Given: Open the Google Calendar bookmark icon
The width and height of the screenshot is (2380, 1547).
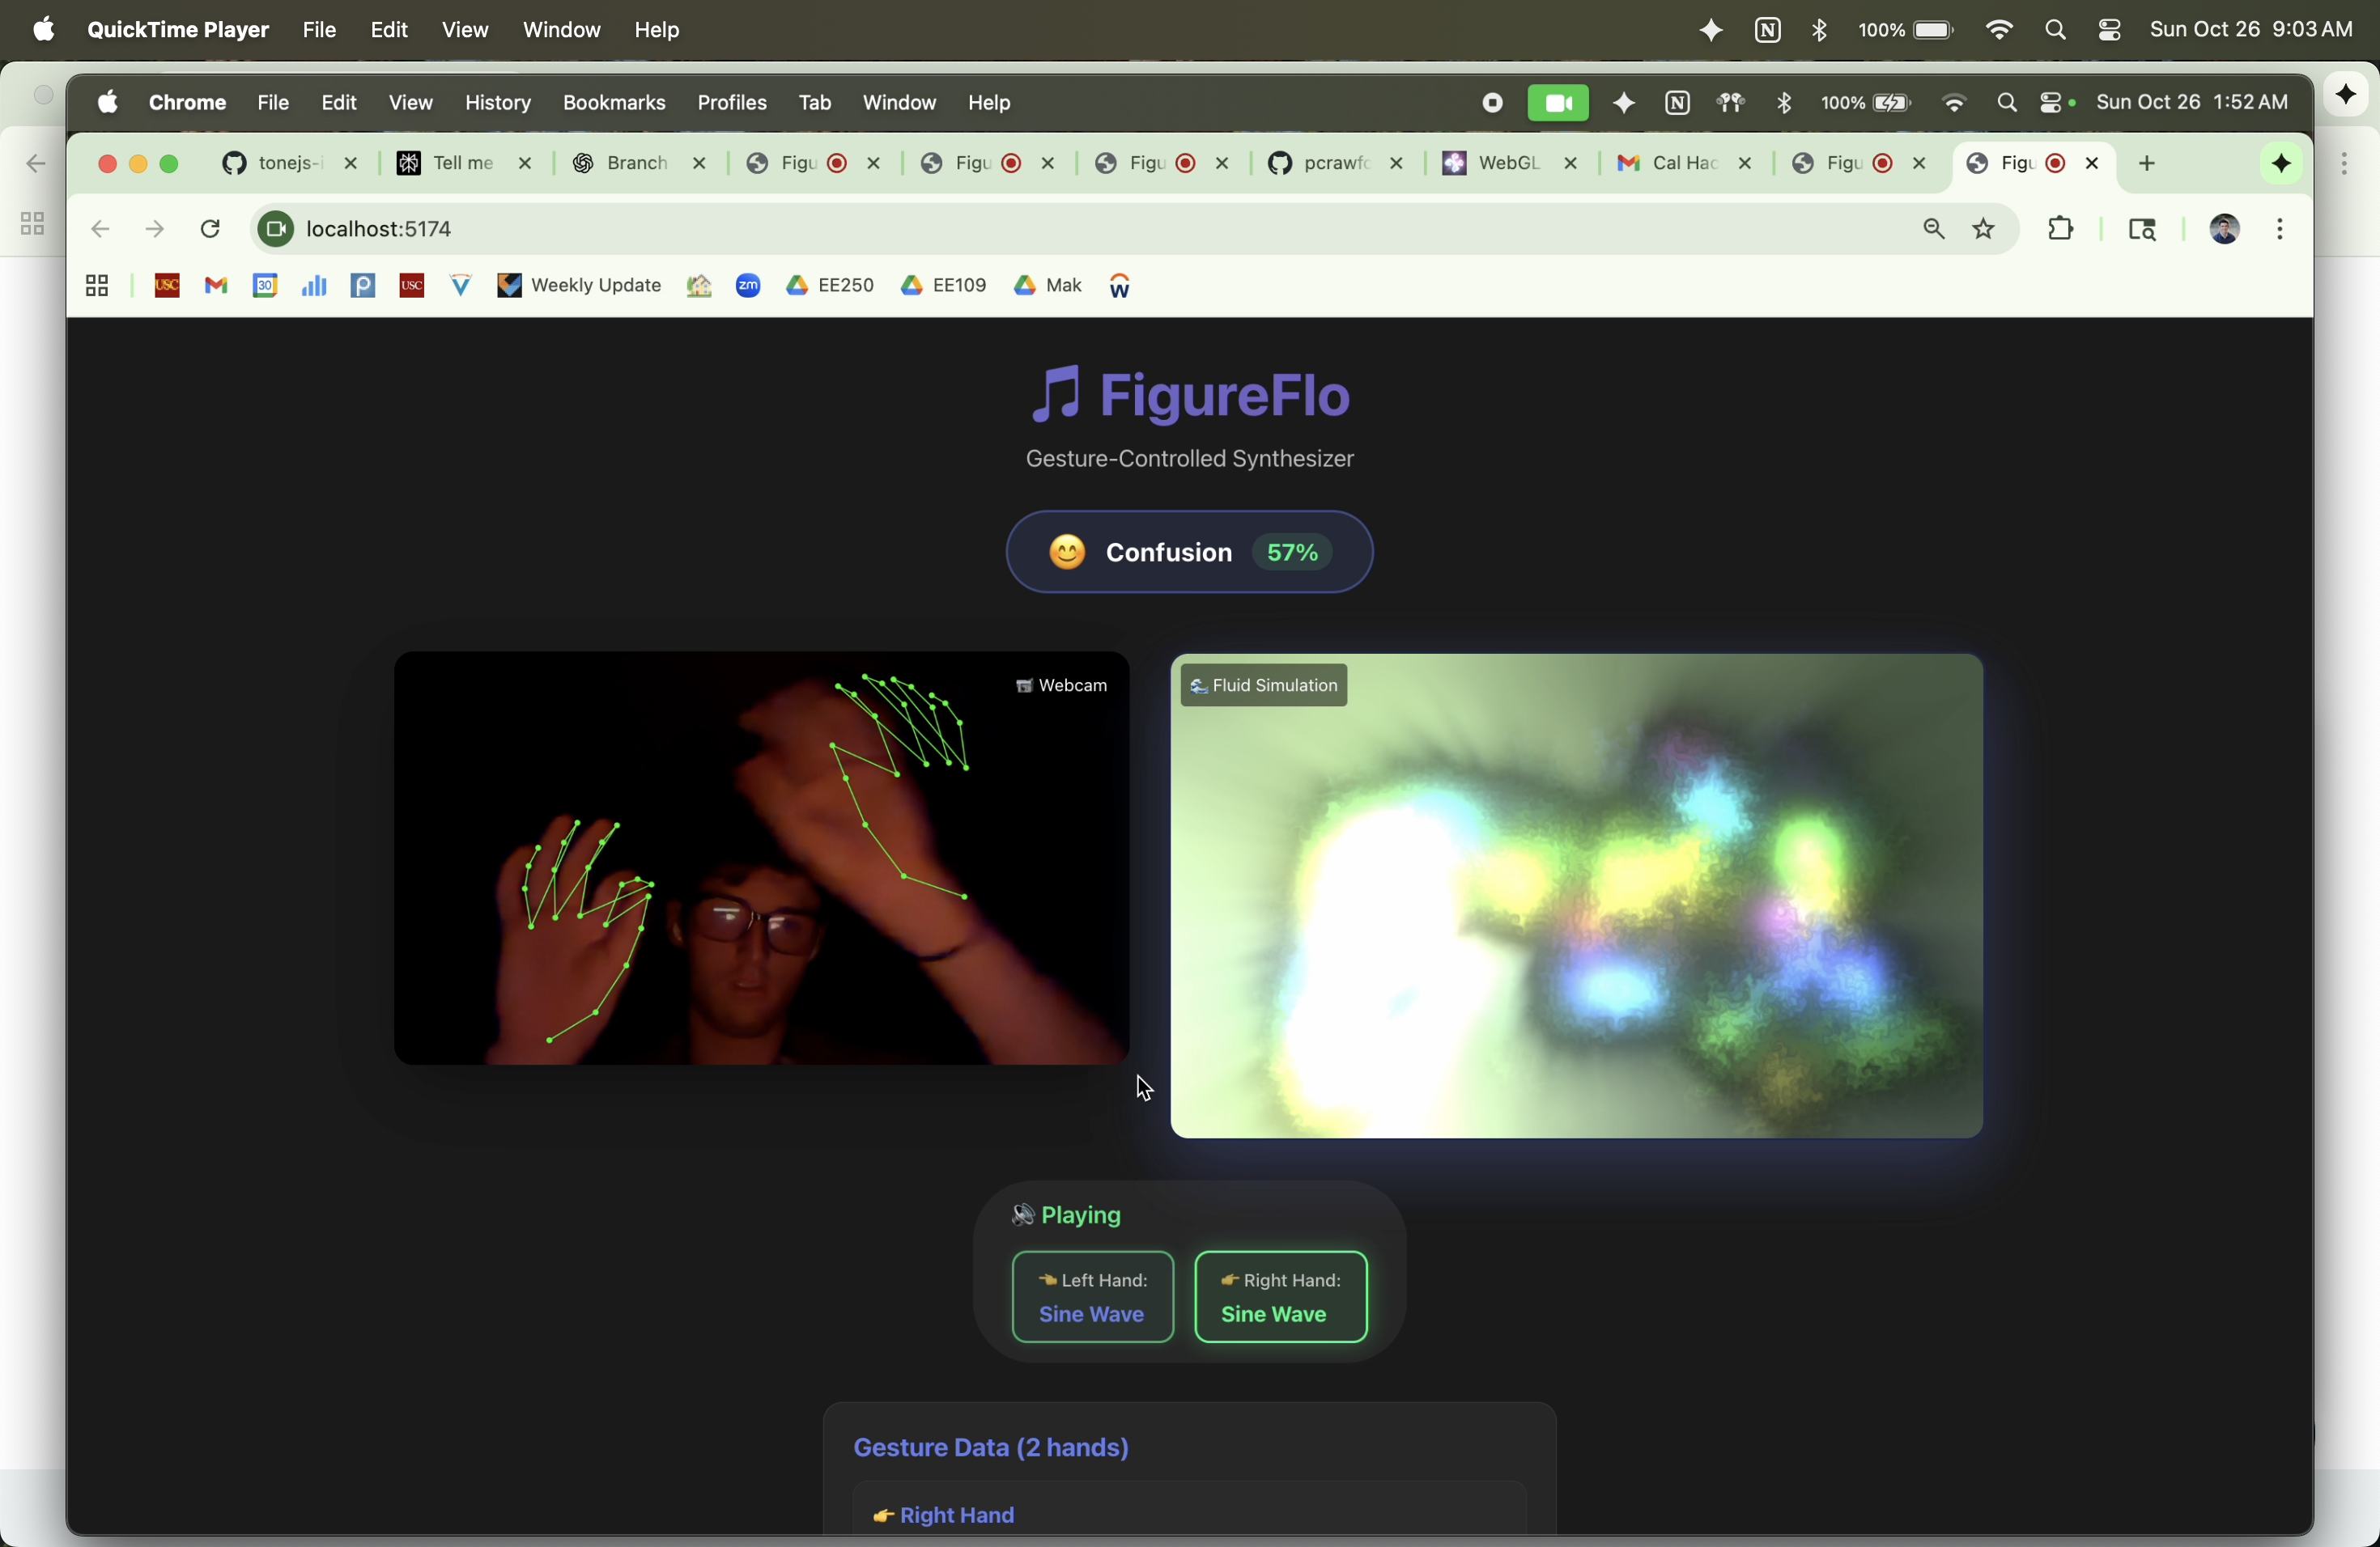Looking at the screenshot, I should tap(265, 286).
